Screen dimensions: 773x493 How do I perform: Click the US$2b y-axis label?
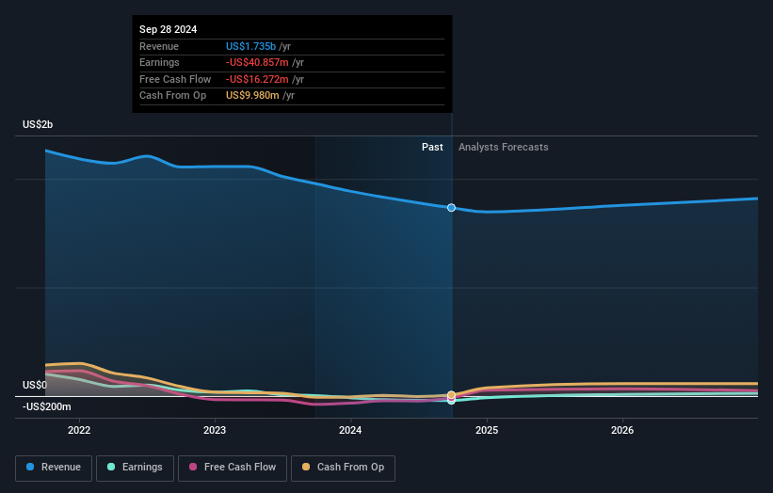pyautogui.click(x=38, y=124)
